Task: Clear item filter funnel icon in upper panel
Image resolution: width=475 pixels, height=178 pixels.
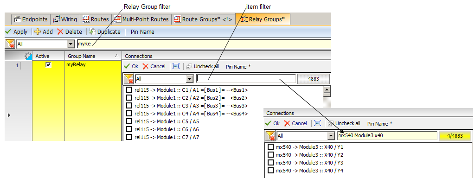Action: pos(129,79)
